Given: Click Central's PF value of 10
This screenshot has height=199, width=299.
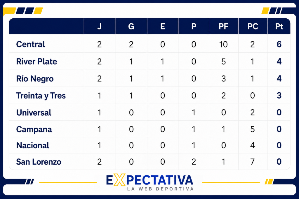Looking at the screenshot, I should (x=223, y=44).
